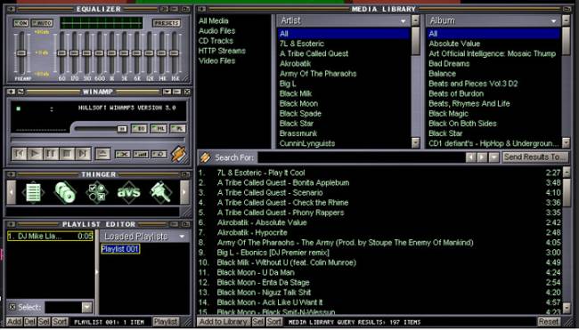Click the Playlist button in Playlist Editor
Image resolution: width=579 pixels, height=330 pixels.
[166, 322]
